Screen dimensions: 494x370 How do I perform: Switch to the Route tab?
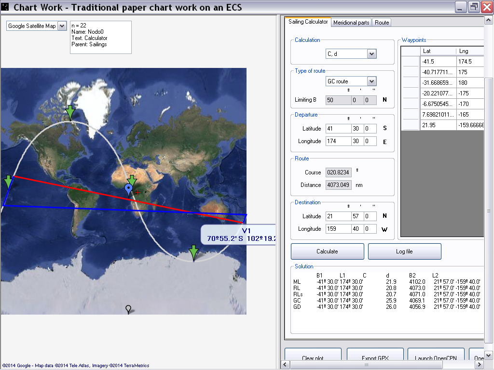point(382,23)
